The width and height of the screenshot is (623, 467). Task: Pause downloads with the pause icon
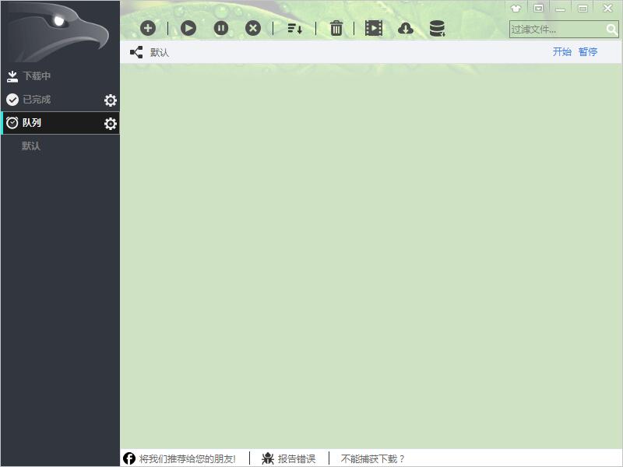coord(221,28)
